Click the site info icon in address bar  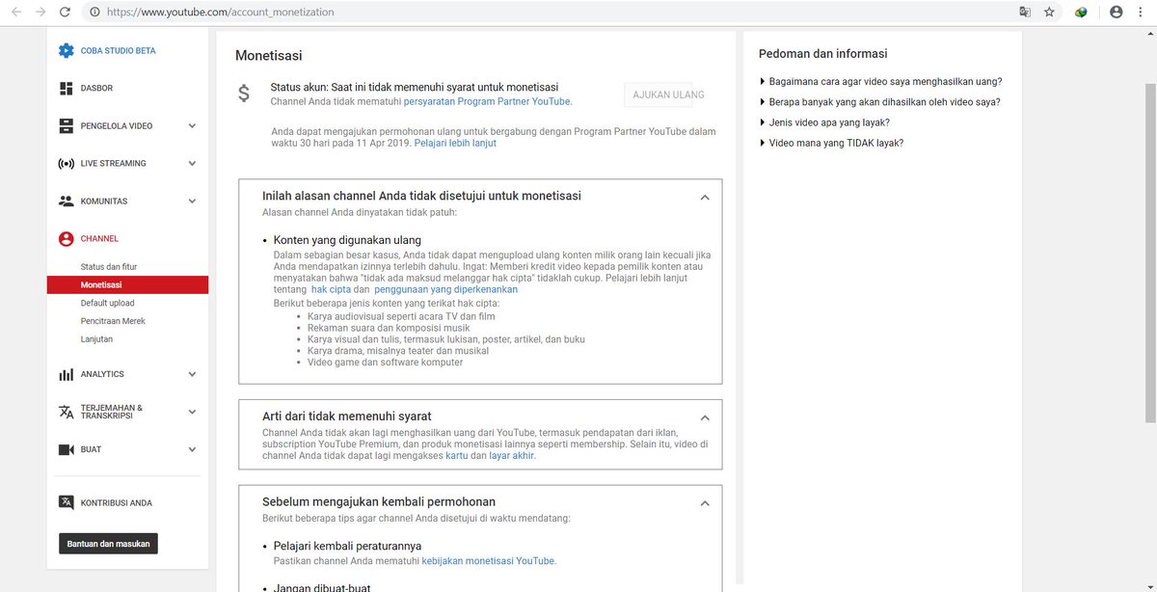94,13
